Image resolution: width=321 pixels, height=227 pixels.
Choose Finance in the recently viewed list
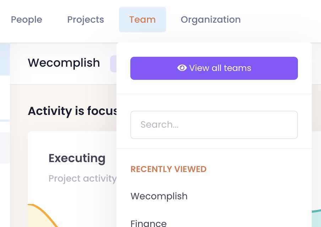[148, 223]
